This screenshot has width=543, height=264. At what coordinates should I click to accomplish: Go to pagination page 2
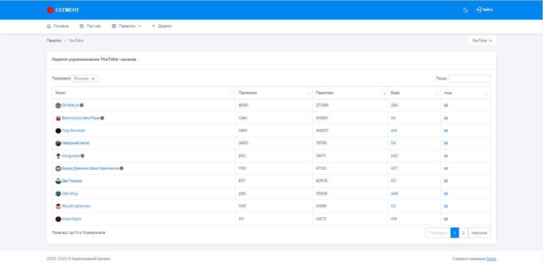click(x=464, y=233)
